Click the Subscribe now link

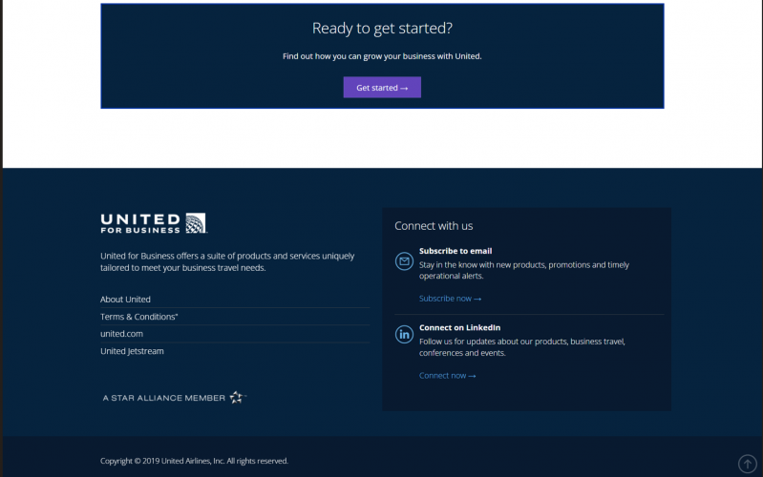[x=450, y=299]
